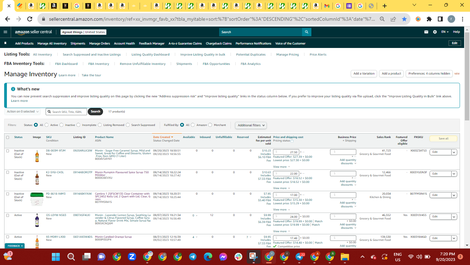Viewport: 470px width, 265px height.
Task: Open Edit dropdown arrow for SKU DB-003M-9TJM
Action: pos(454,152)
